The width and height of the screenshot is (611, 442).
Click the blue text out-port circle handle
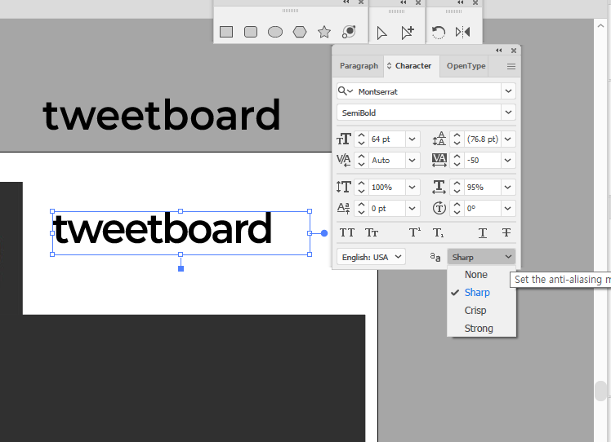(324, 233)
